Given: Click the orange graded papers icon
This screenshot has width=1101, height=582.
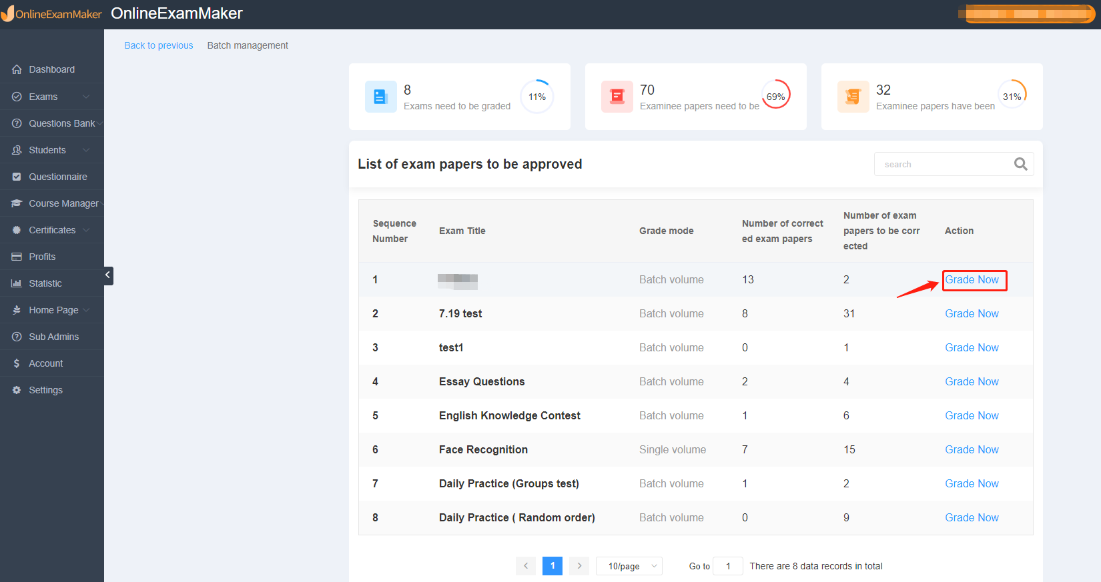Looking at the screenshot, I should tap(853, 97).
